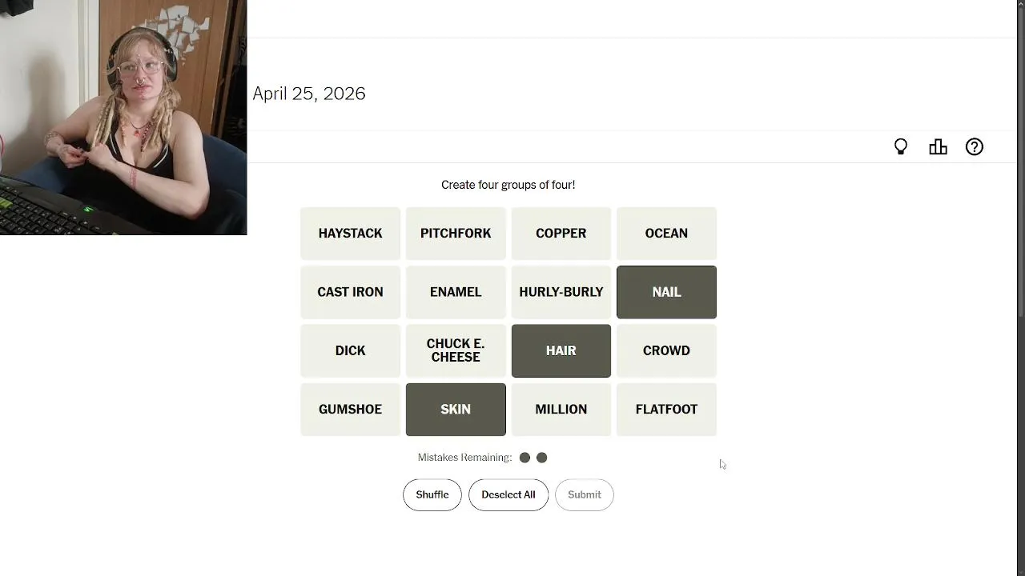Image resolution: width=1025 pixels, height=576 pixels.
Task: Select the GUMSHOE tile
Action: coord(350,410)
